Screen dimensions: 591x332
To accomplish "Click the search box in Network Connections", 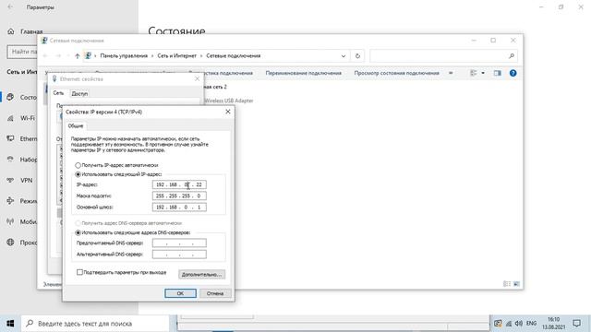I will 443,56.
